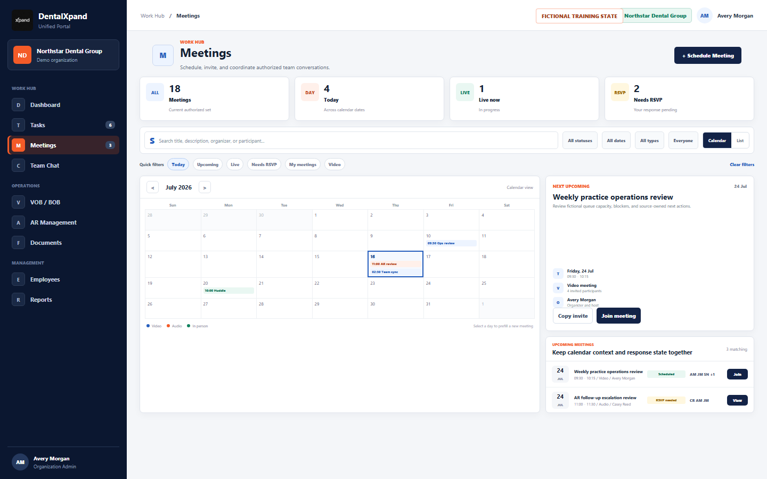Click the search meetings input field
Image resolution: width=767 pixels, height=479 pixels.
pyautogui.click(x=351, y=141)
